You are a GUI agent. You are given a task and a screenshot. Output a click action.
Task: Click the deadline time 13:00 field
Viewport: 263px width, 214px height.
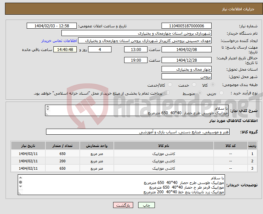click(x=136, y=49)
